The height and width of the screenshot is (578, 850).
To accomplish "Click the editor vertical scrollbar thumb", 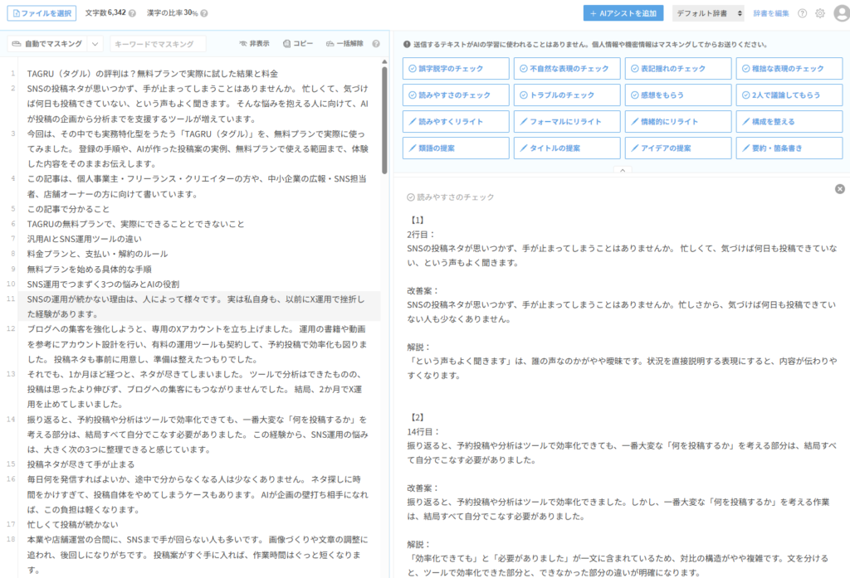I will pyautogui.click(x=384, y=120).
